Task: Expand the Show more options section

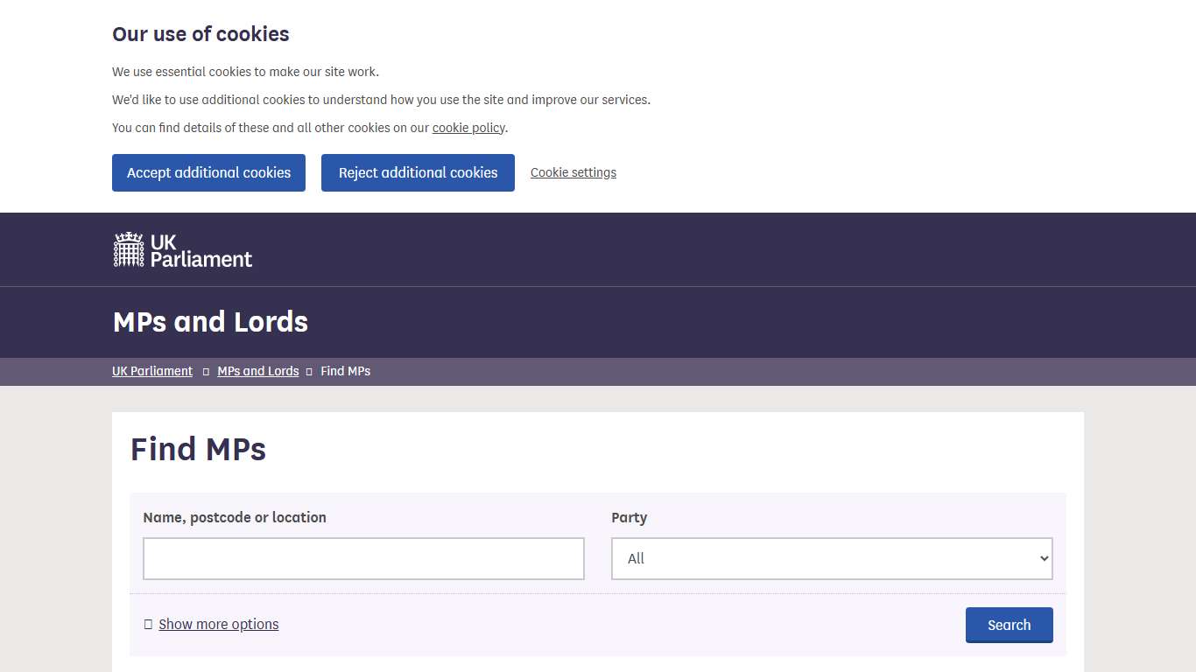Action: [x=218, y=624]
